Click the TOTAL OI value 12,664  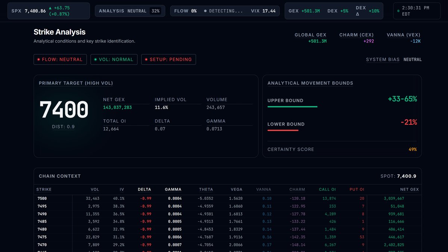(x=111, y=129)
